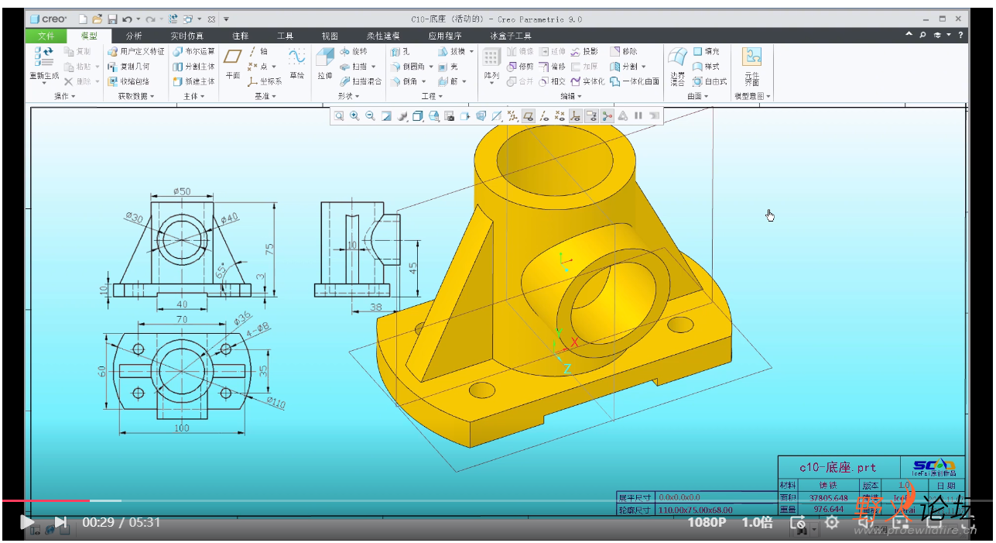996x543 pixels.
Task: Select the Revolve (旋转) tool
Action: [x=354, y=51]
